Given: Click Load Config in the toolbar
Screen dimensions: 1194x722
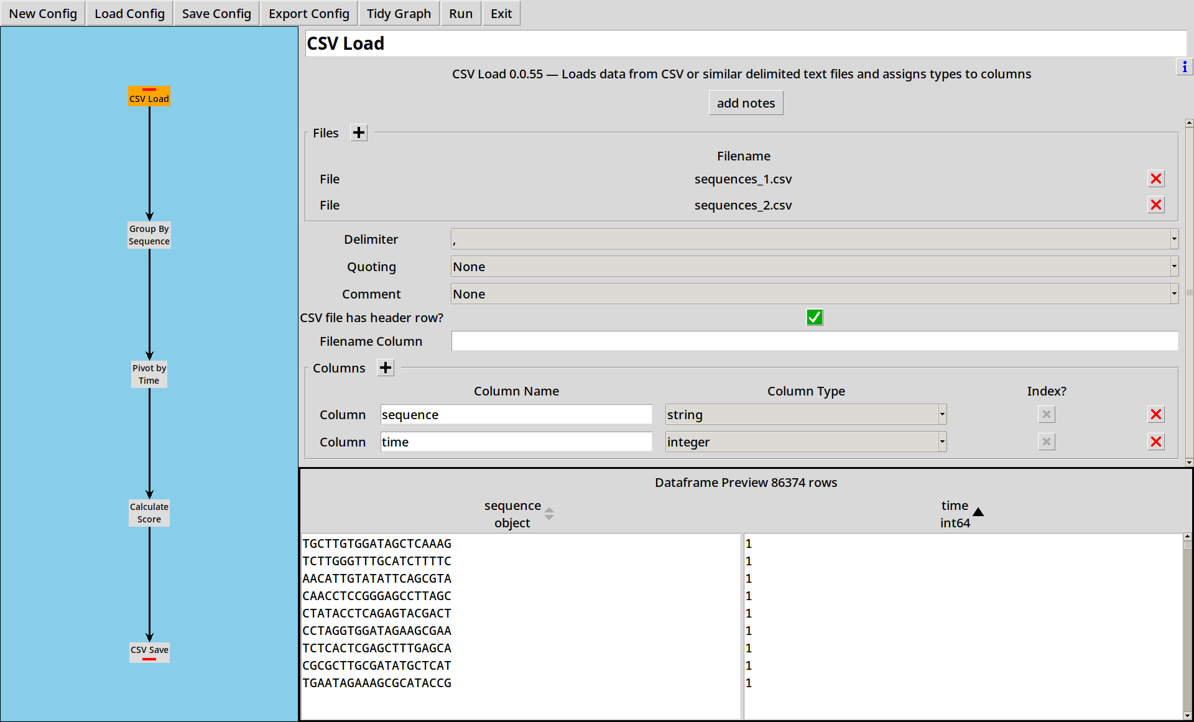Looking at the screenshot, I should click(129, 14).
